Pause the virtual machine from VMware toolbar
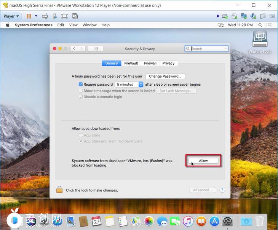Screen dimensions: 278x230 point(29,16)
